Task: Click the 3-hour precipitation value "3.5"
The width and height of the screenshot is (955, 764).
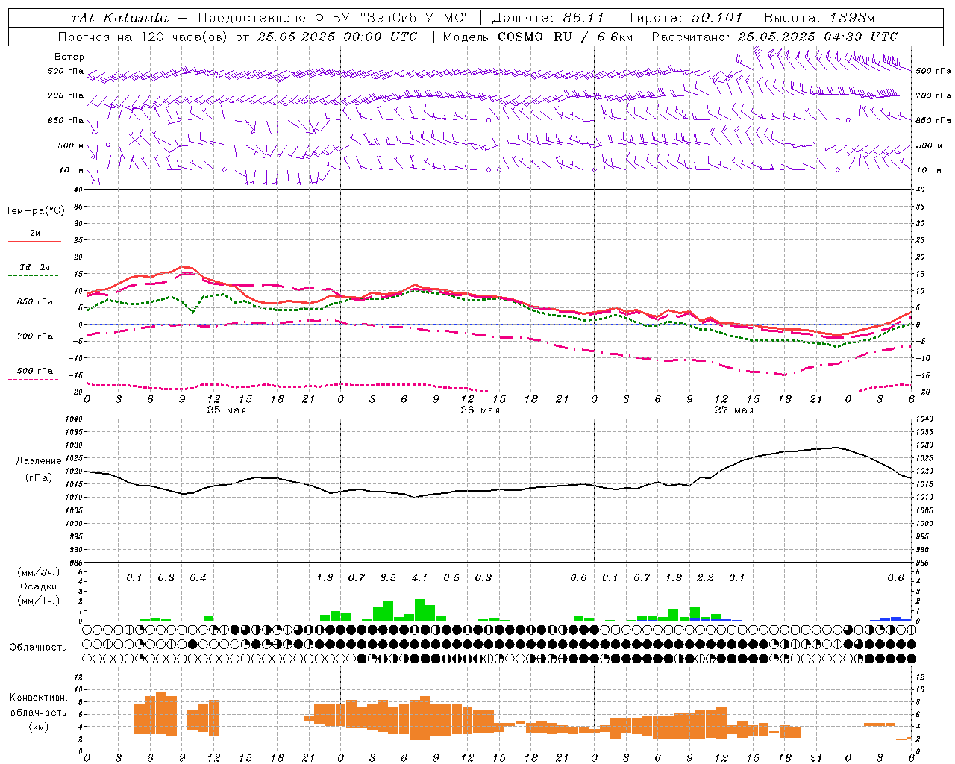Action: tap(388, 577)
